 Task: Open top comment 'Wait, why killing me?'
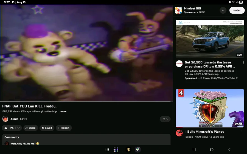click(x=25, y=144)
